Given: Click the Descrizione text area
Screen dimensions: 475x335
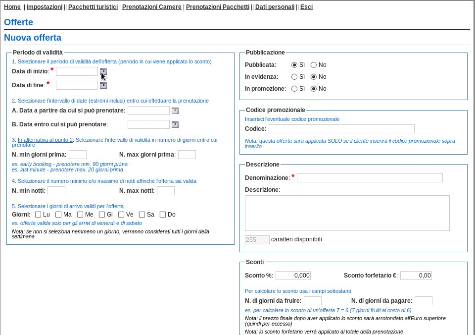Looking at the screenshot, I should pyautogui.click(x=347, y=213).
